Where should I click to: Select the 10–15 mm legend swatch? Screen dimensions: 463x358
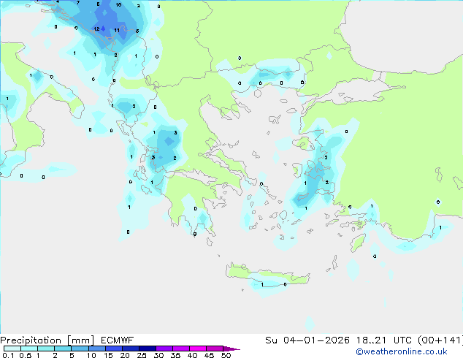96,349
